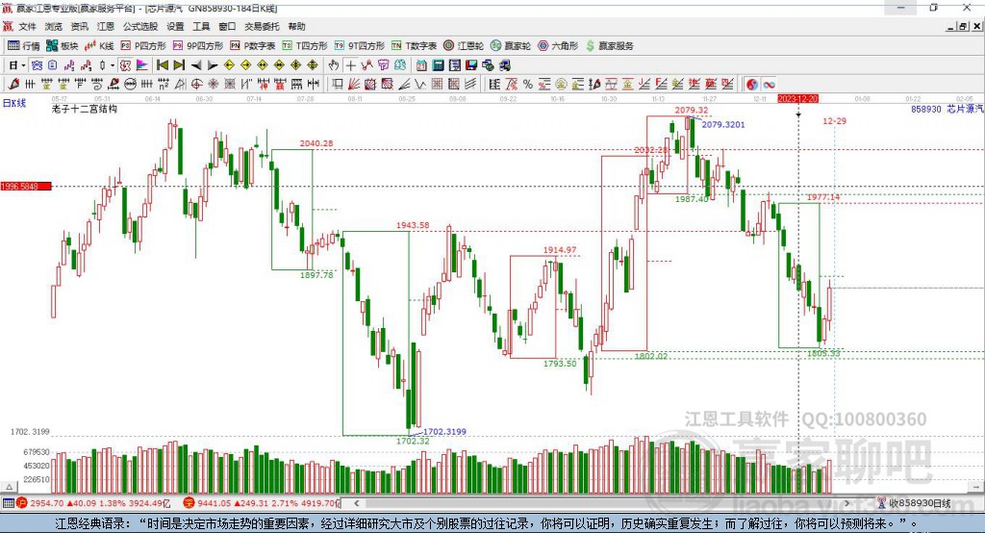The image size is (985, 533).
Task: Click the spiral tool icon
Action: pos(97,84)
